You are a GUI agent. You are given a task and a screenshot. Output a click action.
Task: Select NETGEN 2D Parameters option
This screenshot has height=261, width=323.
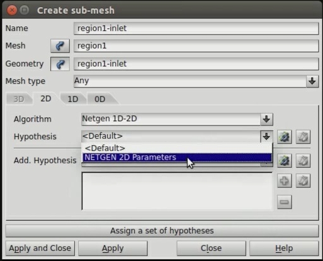(177, 158)
